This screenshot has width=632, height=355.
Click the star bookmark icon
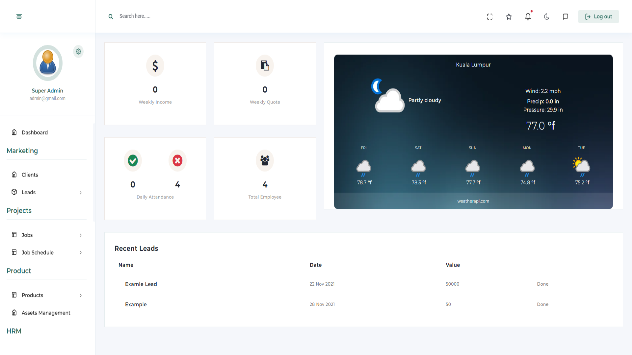(x=509, y=17)
